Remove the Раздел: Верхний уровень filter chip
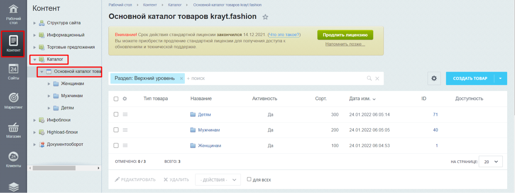The height and width of the screenshot is (193, 515). click(181, 78)
